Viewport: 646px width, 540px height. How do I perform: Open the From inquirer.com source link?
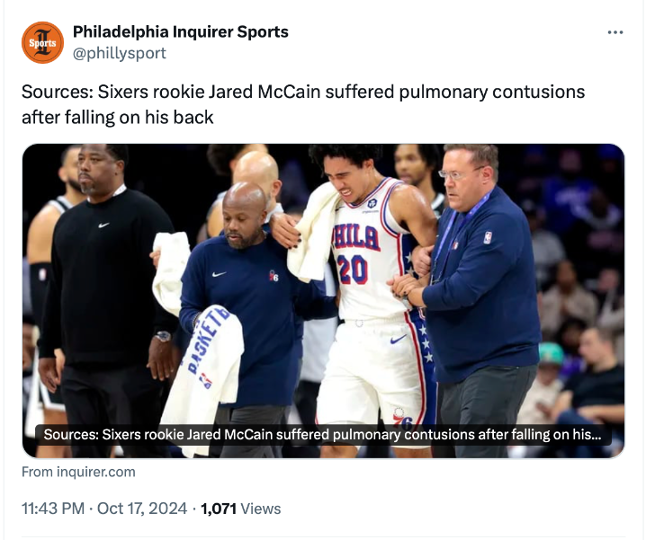pos(78,472)
